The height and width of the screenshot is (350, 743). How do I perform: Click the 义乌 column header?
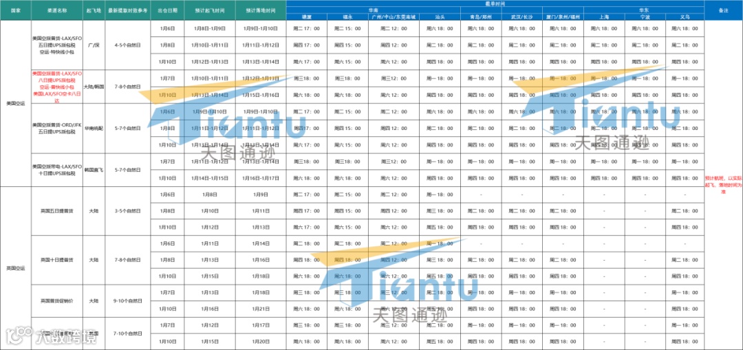click(x=685, y=17)
